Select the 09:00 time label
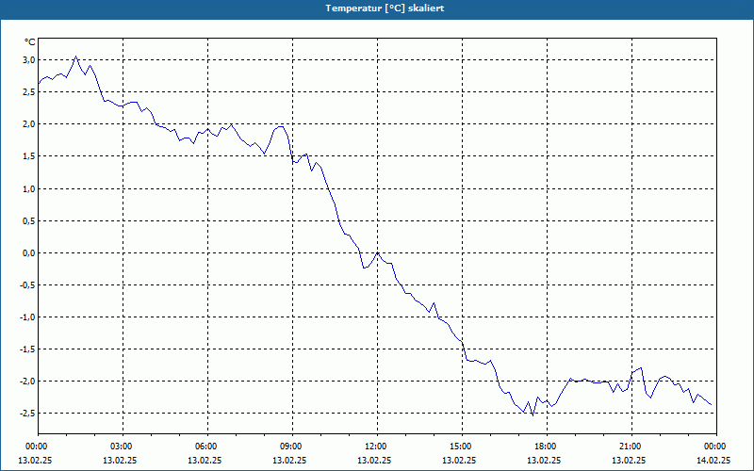The height and width of the screenshot is (471, 754). point(292,447)
